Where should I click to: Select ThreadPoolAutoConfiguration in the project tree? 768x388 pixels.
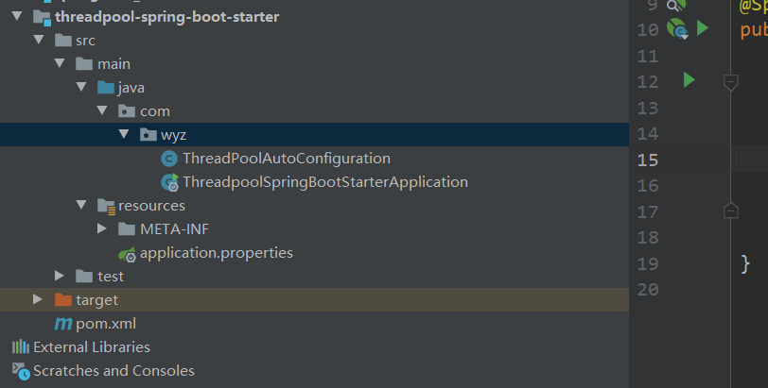[x=286, y=159]
